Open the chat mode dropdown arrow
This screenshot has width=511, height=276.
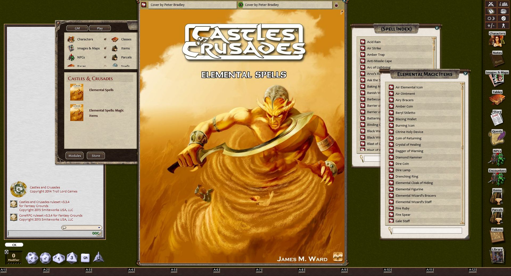click(99, 228)
